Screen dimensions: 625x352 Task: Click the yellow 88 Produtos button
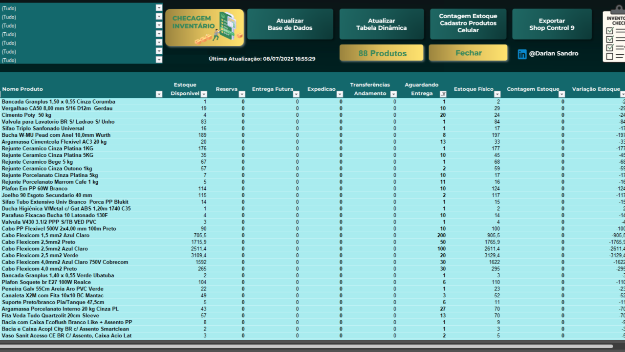tap(381, 53)
